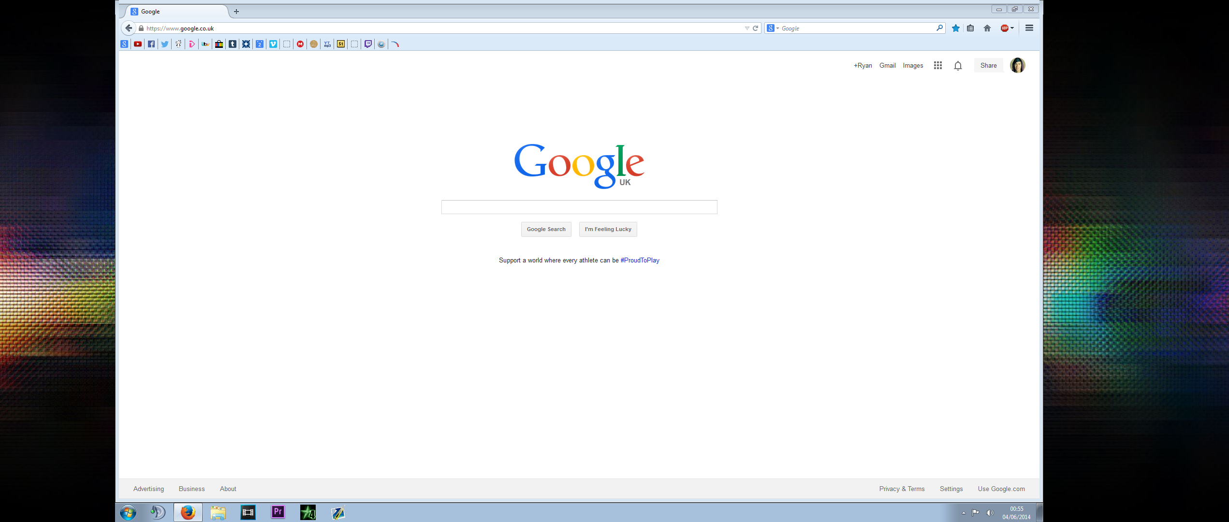Click the I'm Feeling Lucky button
This screenshot has width=1229, height=522.
pyautogui.click(x=608, y=229)
